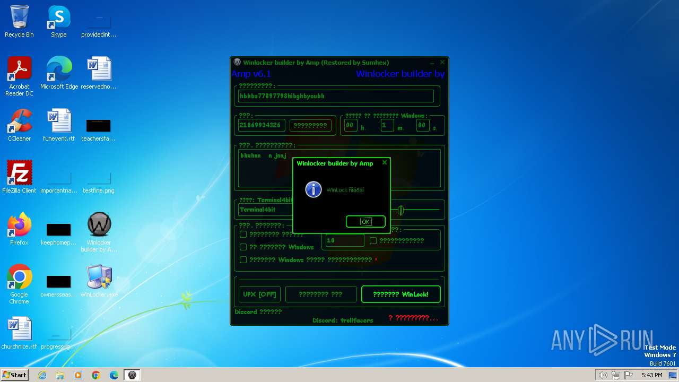The width and height of the screenshot is (679, 382).
Task: Open the Recycle Bin desktop icon
Action: pyautogui.click(x=19, y=21)
